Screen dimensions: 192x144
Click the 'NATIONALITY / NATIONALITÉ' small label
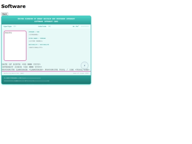[x=39, y=44]
